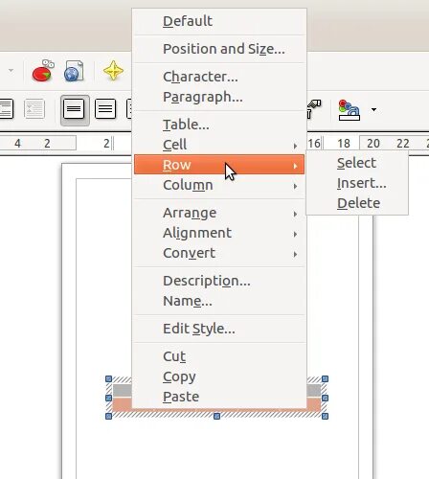Choose Copy in context menu
Image resolution: width=429 pixels, height=479 pixels.
coord(219,376)
